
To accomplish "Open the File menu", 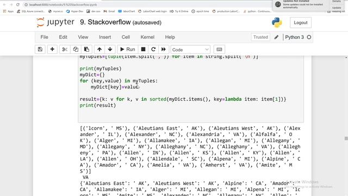I will click(x=44, y=37).
